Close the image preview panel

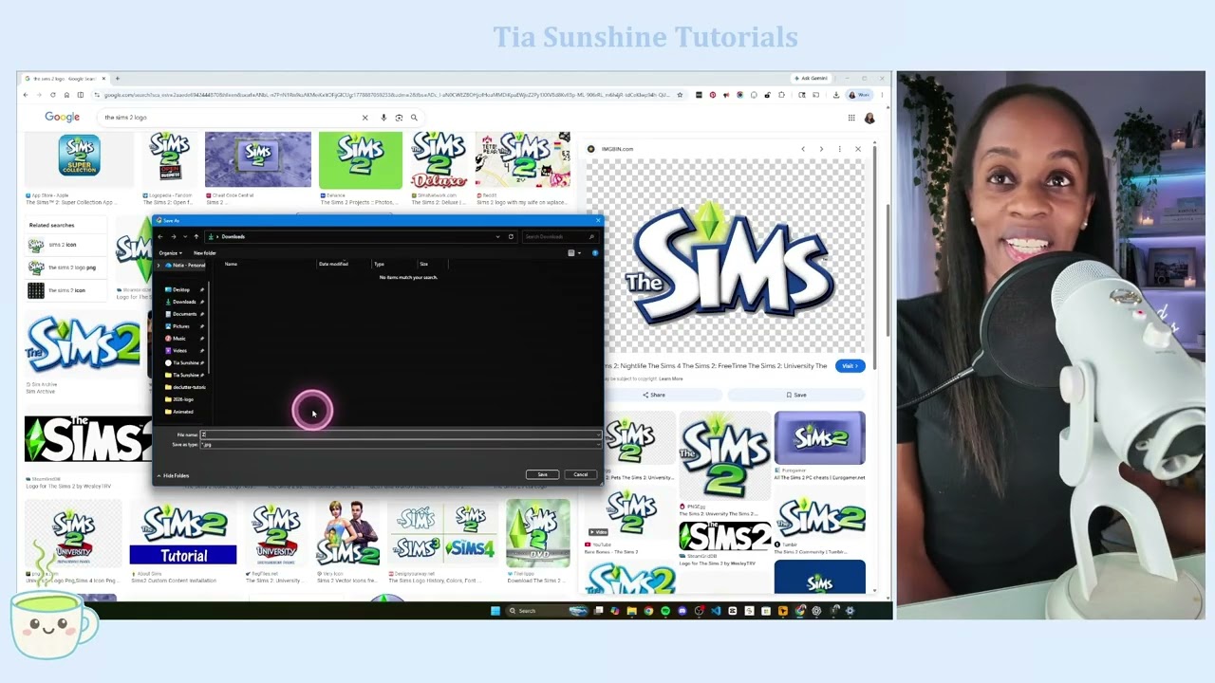point(858,149)
